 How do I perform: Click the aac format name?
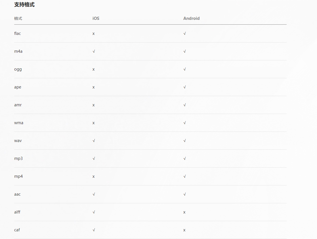click(17, 194)
